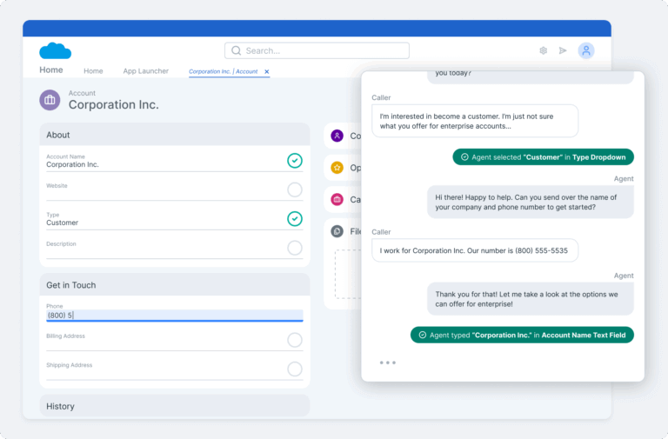Toggle the Billing Address status circle
This screenshot has width=668, height=439.
295,340
